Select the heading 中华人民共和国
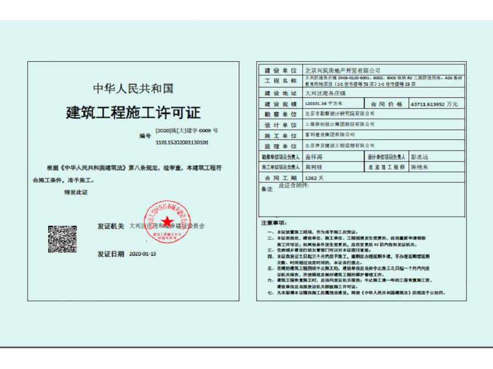Screen dimensions: 493x369 point(133,89)
